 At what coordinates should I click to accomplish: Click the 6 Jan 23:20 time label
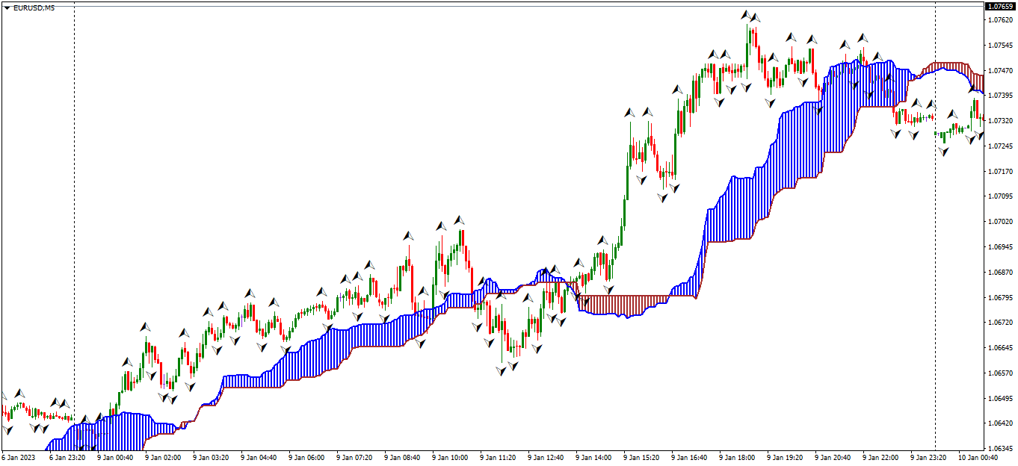(67, 457)
